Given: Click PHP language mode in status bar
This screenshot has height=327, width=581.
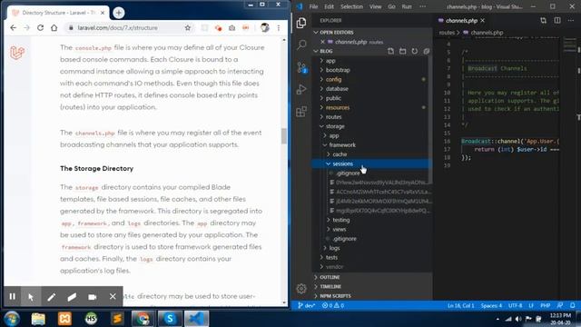Looking at the screenshot, I should pyautogui.click(x=545, y=305).
